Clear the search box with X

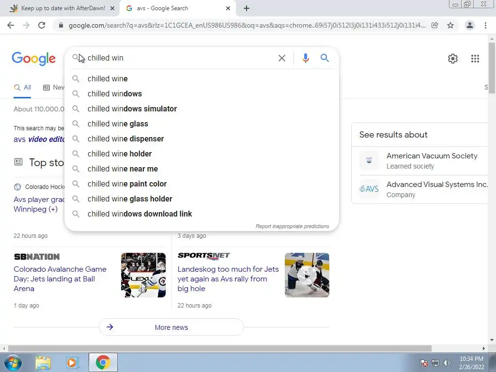pos(281,58)
